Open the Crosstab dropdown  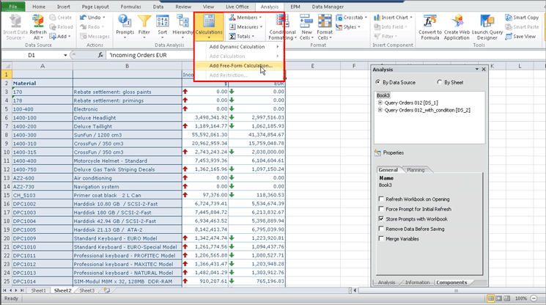point(366,18)
